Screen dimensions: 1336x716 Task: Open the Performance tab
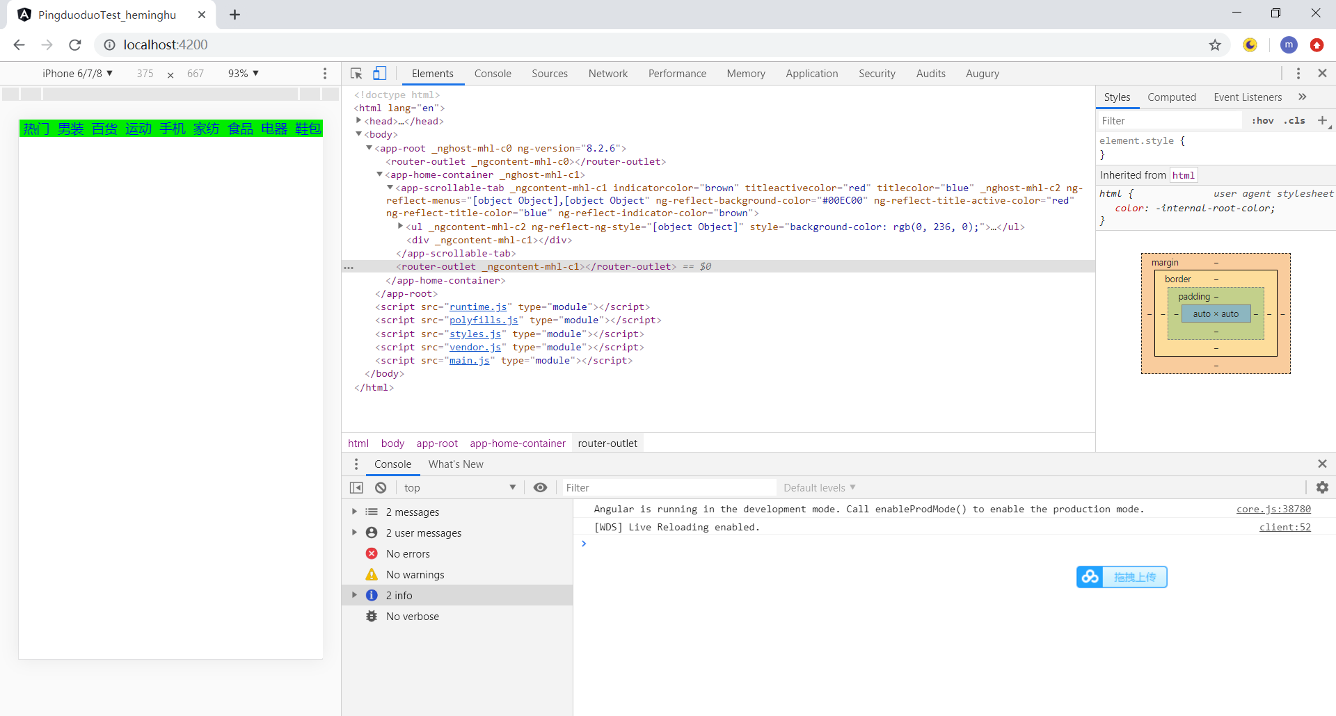point(677,74)
